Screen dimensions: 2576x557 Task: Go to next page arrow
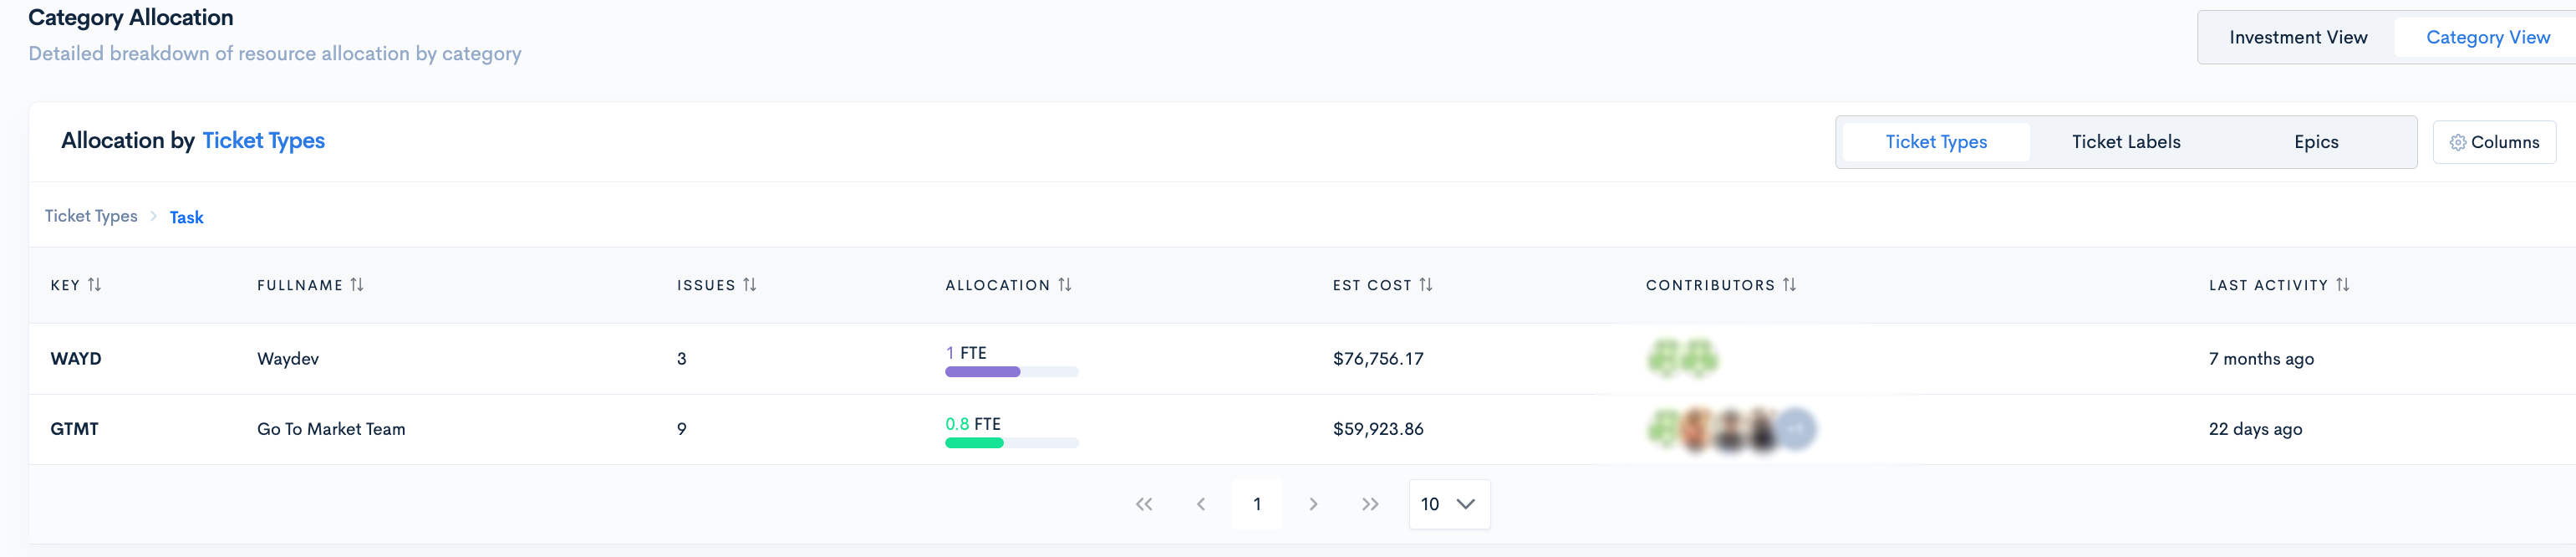point(1314,504)
